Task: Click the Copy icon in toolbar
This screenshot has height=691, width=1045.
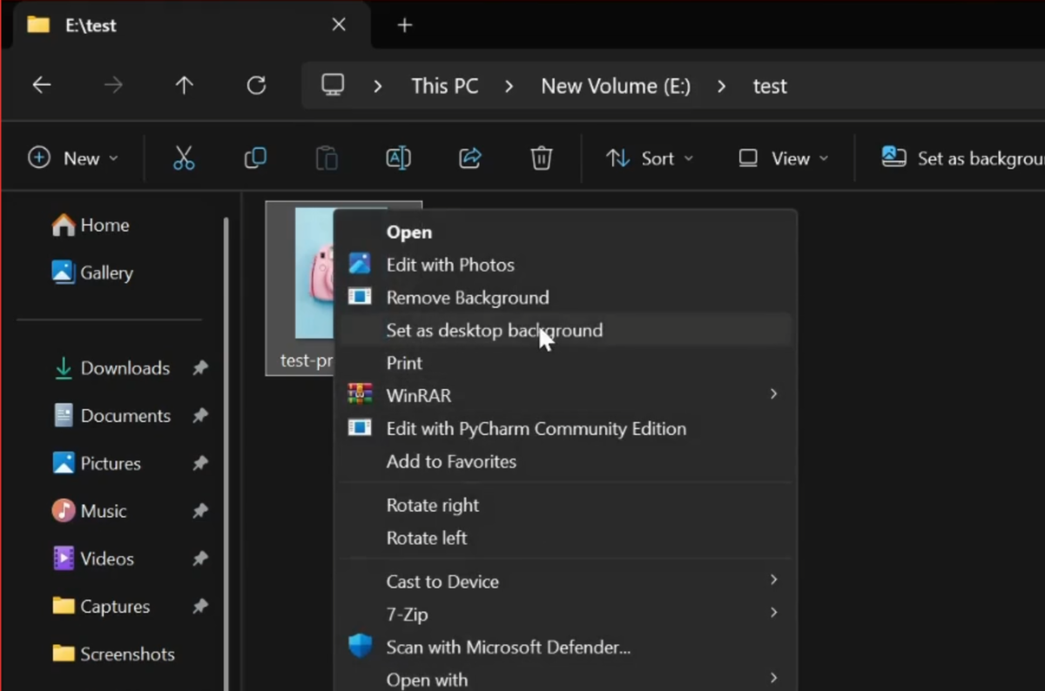Action: [255, 158]
